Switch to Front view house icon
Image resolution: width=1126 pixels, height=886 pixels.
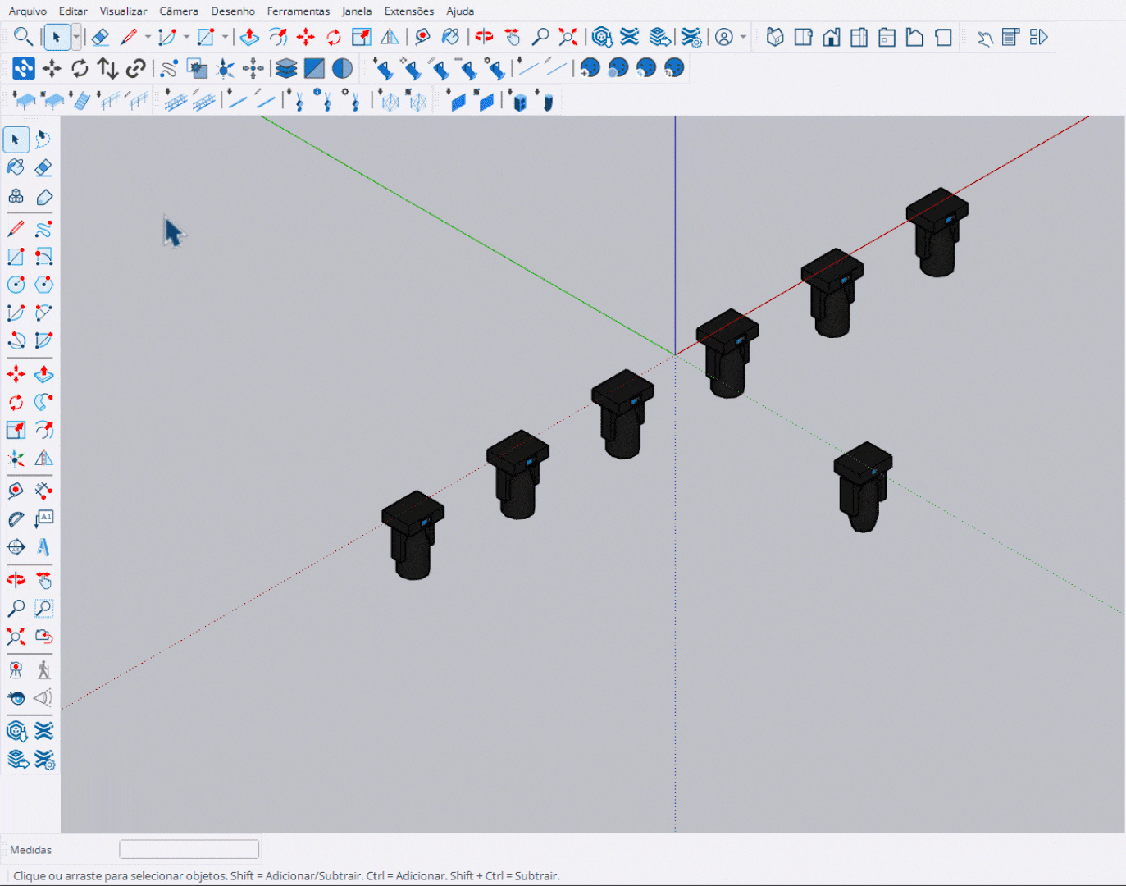tap(831, 37)
